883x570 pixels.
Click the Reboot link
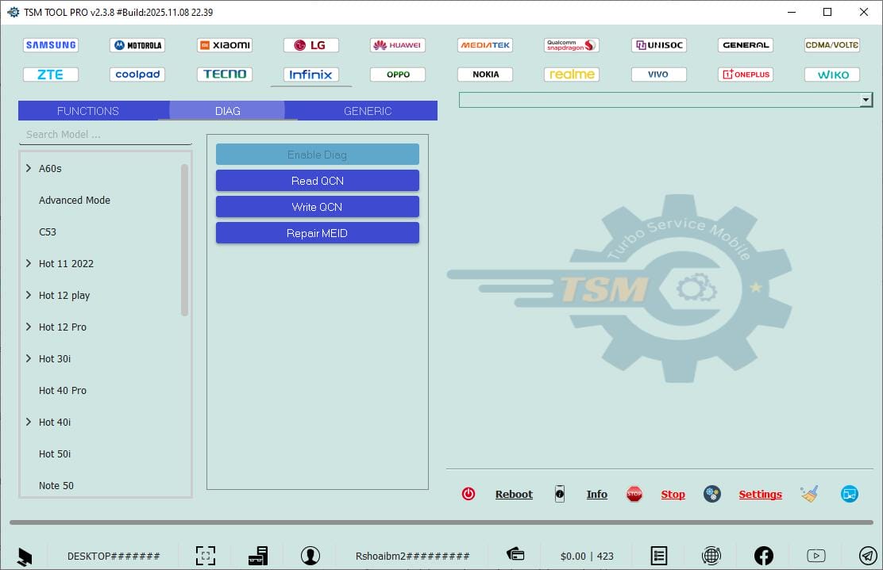pos(514,493)
